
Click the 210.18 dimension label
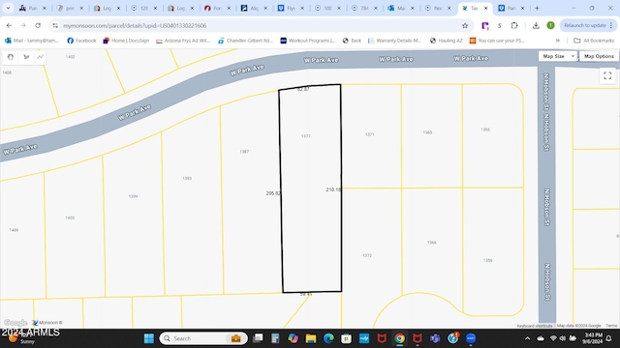click(333, 189)
